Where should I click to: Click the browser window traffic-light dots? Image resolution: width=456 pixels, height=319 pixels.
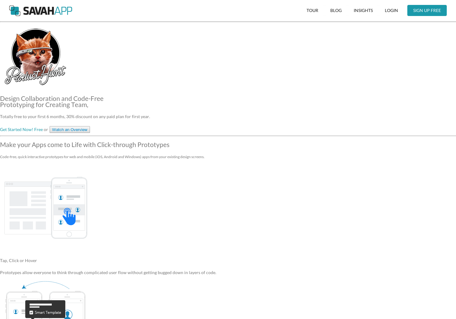tap(10, 184)
